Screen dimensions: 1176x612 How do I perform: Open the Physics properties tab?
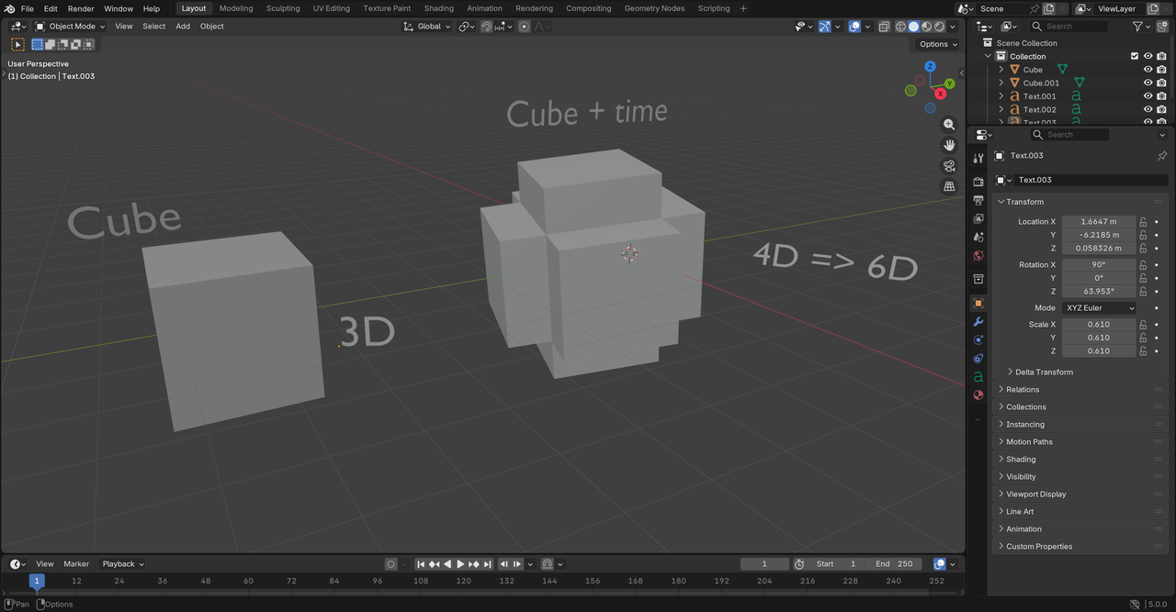pyautogui.click(x=978, y=339)
